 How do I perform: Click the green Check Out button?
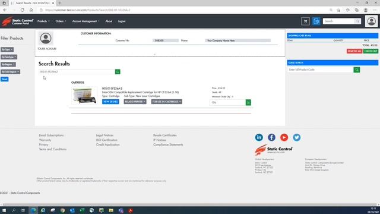[370, 51]
